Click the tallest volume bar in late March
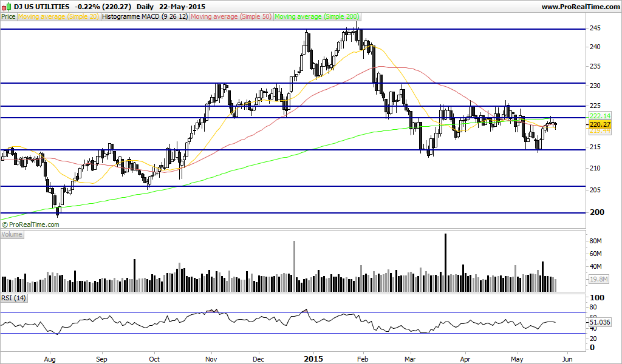The width and height of the screenshot is (622, 364). (x=445, y=263)
